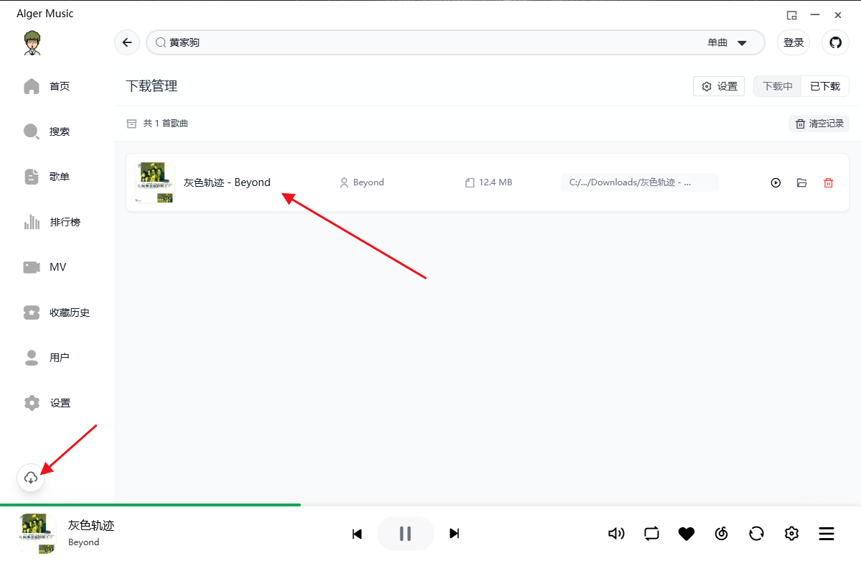
Task: Open the NetEase swirl icon in player bar
Action: 722,534
